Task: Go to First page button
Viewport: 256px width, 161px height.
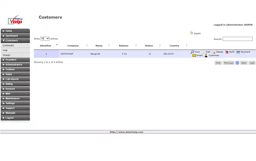Action: pyautogui.click(x=218, y=63)
